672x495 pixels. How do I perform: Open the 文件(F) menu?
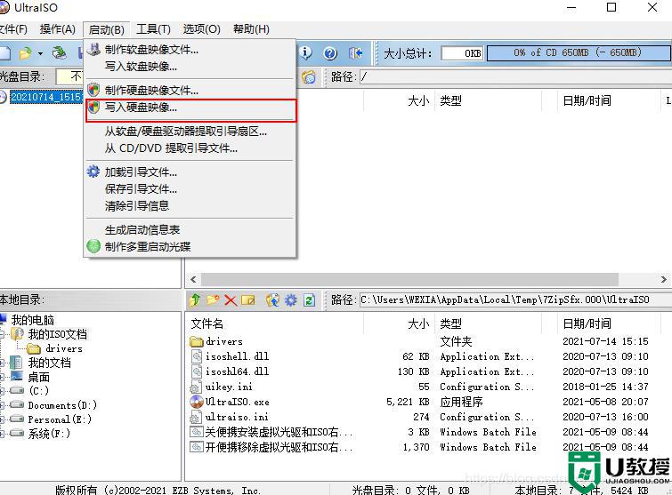13,29
